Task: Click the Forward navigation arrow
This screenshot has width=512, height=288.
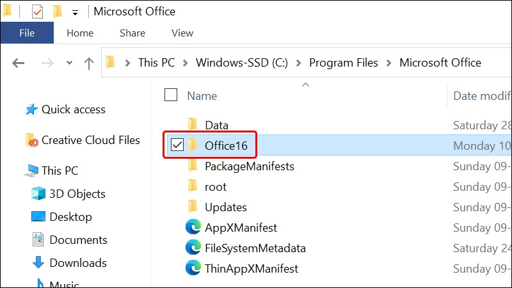Action: [47, 63]
